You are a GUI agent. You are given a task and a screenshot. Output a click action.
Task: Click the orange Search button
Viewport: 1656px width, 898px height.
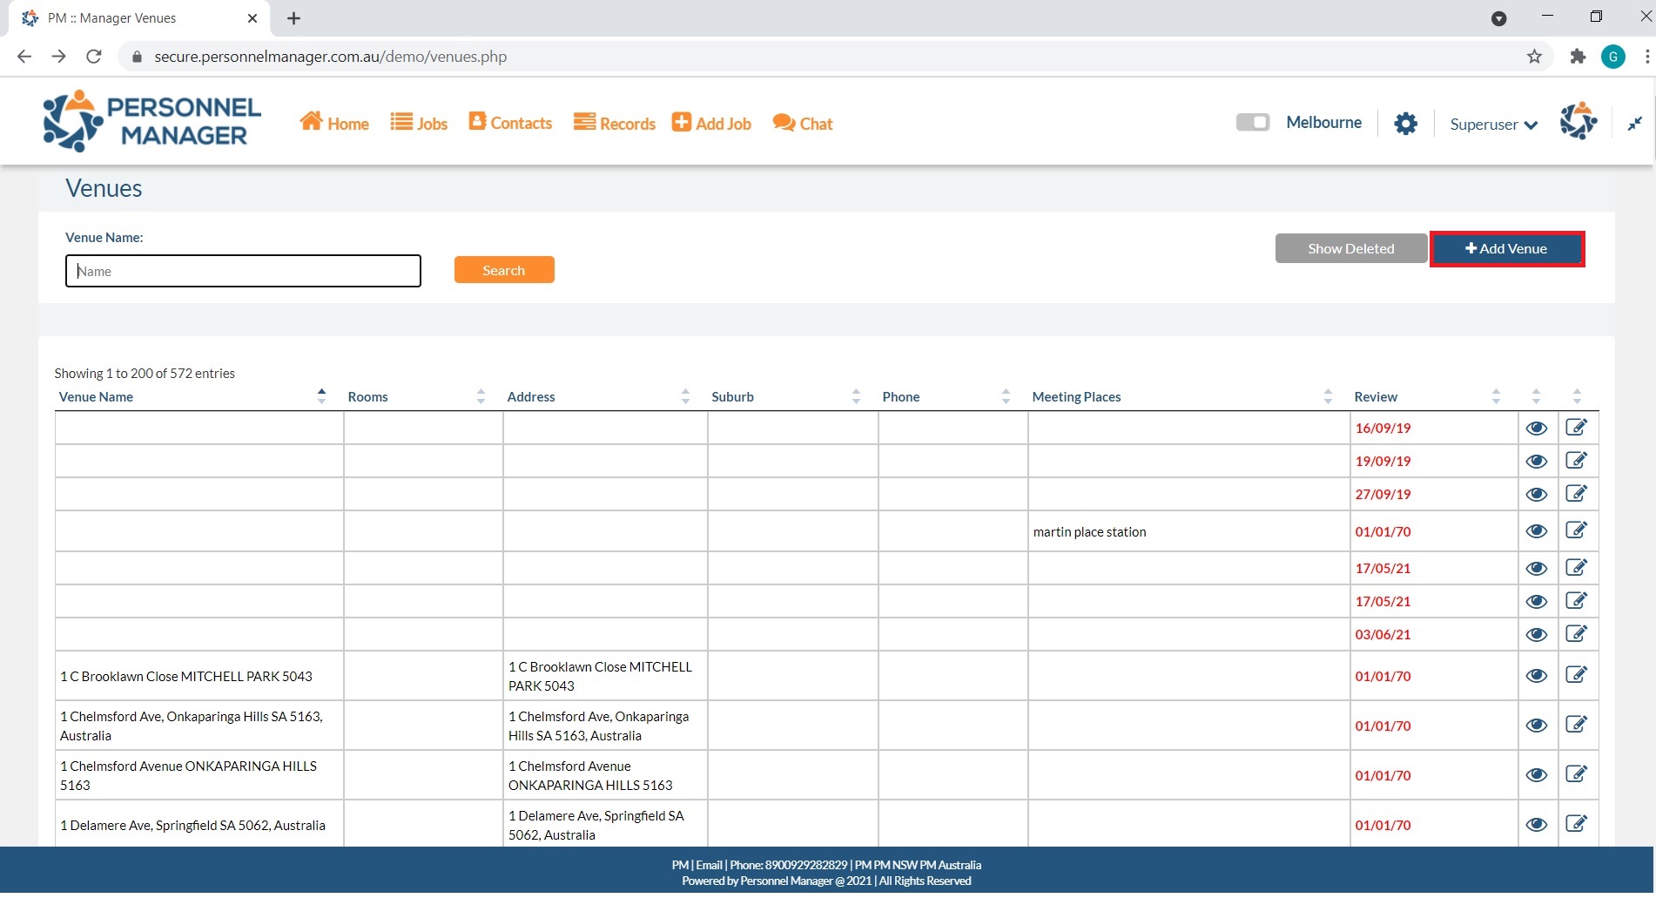click(x=504, y=270)
